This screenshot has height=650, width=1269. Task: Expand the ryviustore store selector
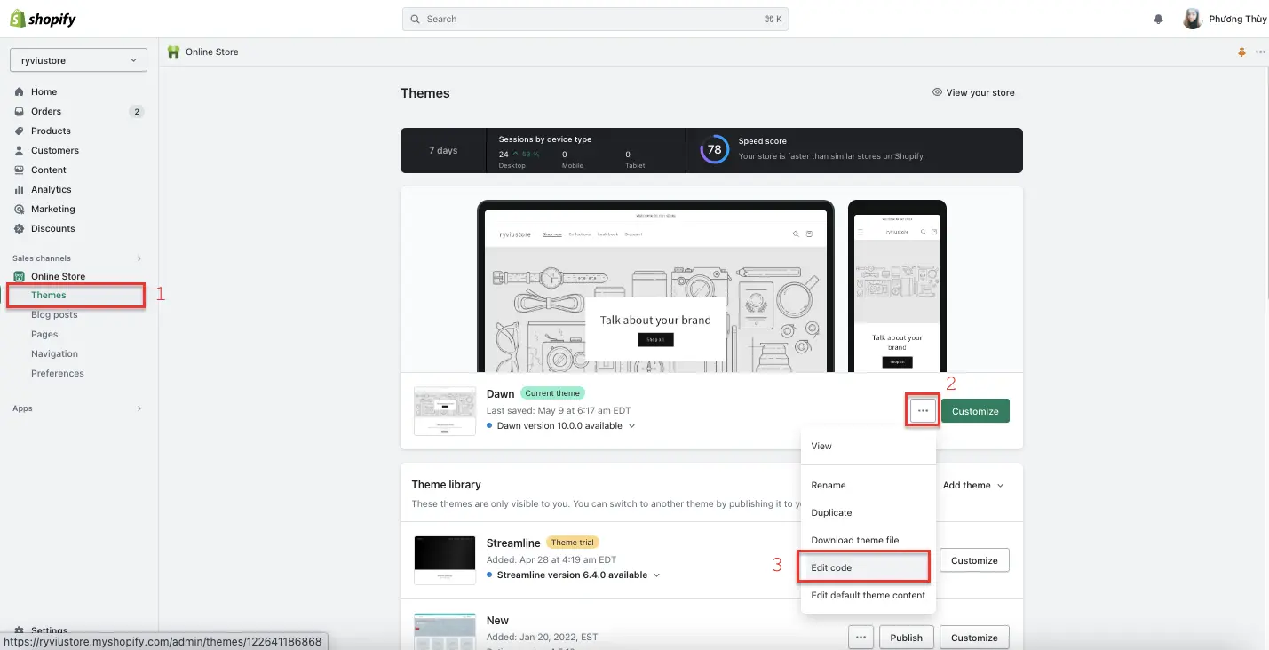[77, 59]
